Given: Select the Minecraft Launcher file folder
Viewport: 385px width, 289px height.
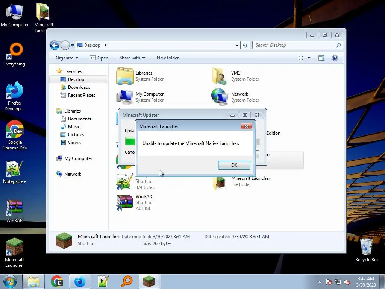Looking at the screenshot, I should click(x=219, y=183).
